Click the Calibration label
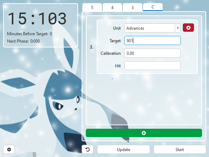The image size is (209, 157). (111, 53)
